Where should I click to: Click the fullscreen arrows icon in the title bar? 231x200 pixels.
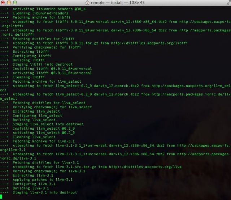(x=229, y=3)
